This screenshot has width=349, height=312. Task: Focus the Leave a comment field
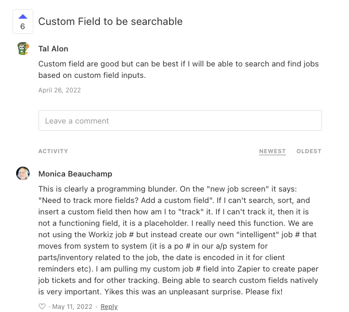[180, 120]
